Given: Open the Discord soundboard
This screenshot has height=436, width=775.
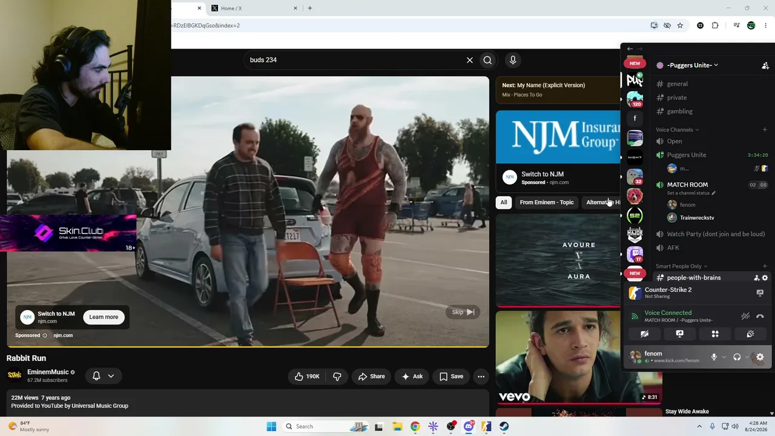Looking at the screenshot, I should [x=750, y=334].
